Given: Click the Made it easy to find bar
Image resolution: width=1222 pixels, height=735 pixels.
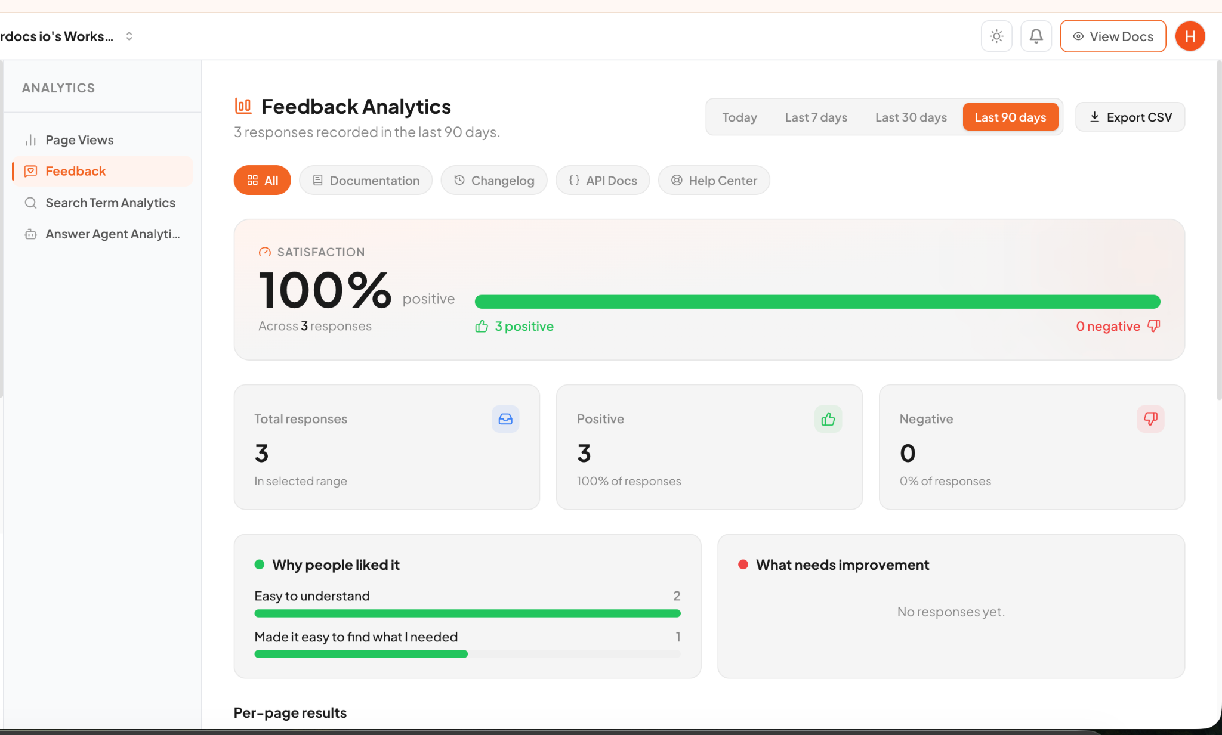Looking at the screenshot, I should pyautogui.click(x=467, y=654).
